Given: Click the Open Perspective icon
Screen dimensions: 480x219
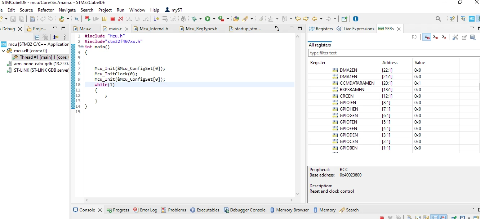Looking at the screenshot, I should tap(452, 19).
